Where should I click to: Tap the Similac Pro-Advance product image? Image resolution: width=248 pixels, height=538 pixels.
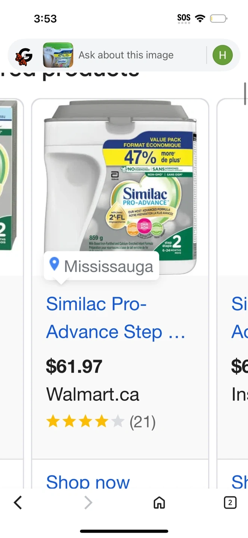(120, 183)
